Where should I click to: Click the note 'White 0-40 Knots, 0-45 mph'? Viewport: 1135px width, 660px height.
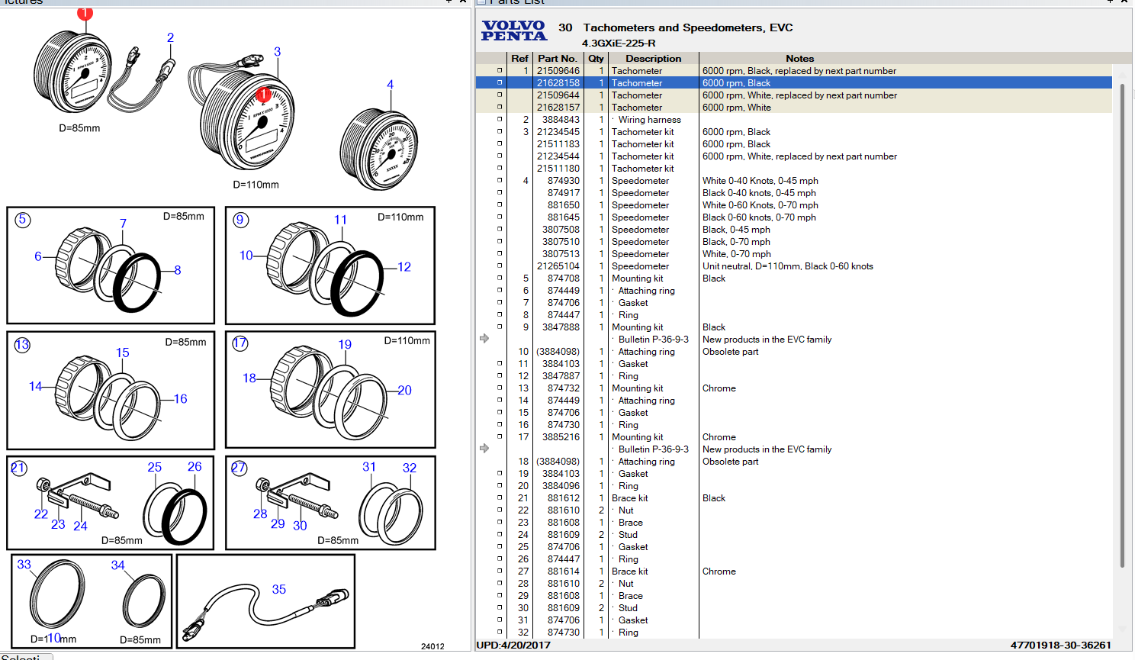[760, 180]
